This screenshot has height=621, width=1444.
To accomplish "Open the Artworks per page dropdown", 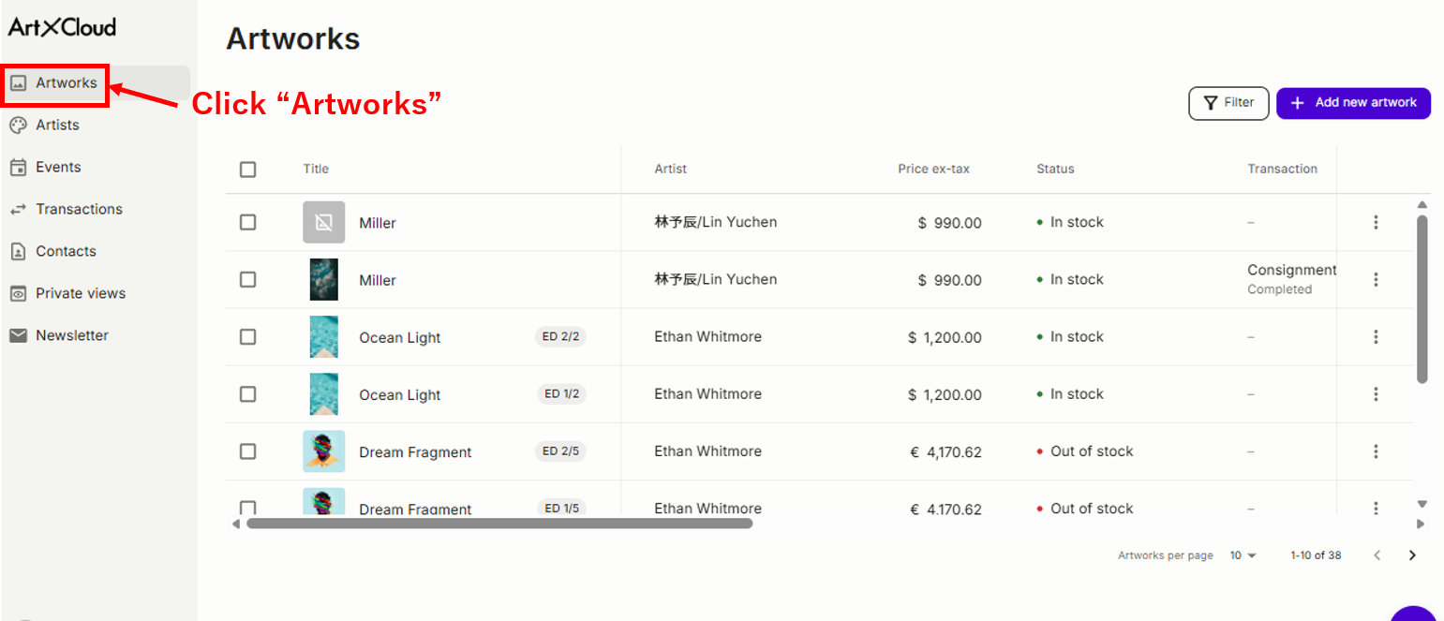I will pyautogui.click(x=1243, y=555).
